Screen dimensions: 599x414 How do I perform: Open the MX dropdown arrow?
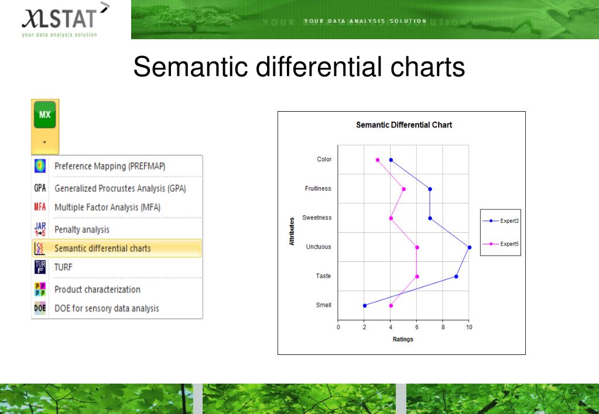45,142
